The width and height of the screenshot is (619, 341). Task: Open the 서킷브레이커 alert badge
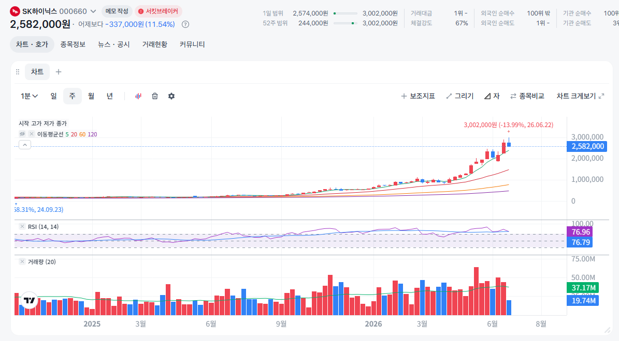[159, 11]
